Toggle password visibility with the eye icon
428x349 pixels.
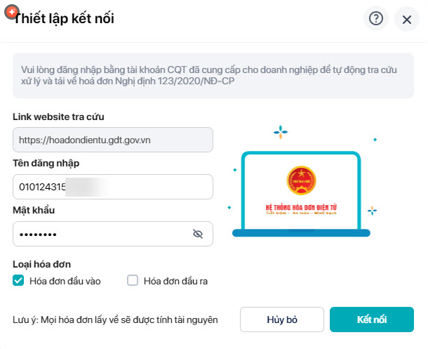point(198,234)
